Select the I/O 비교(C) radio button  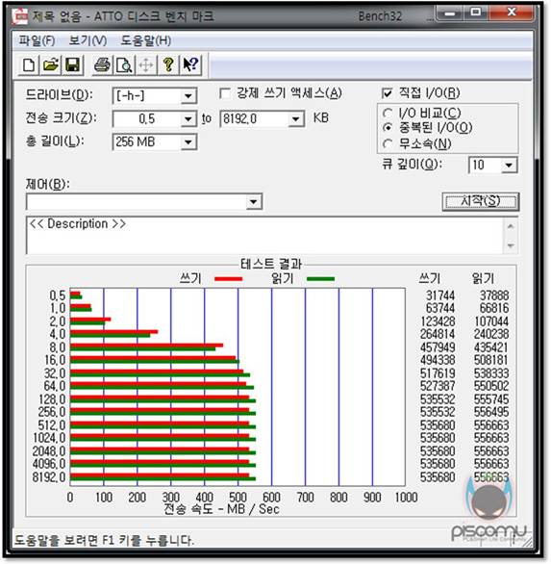(388, 114)
